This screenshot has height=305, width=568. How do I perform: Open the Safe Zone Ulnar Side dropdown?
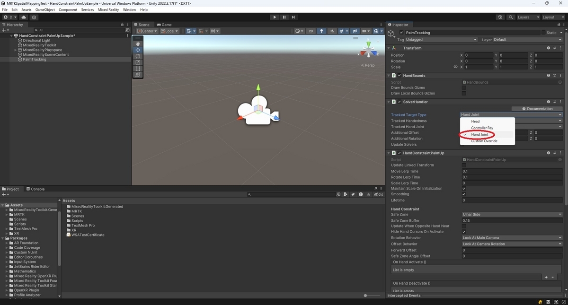(512, 214)
